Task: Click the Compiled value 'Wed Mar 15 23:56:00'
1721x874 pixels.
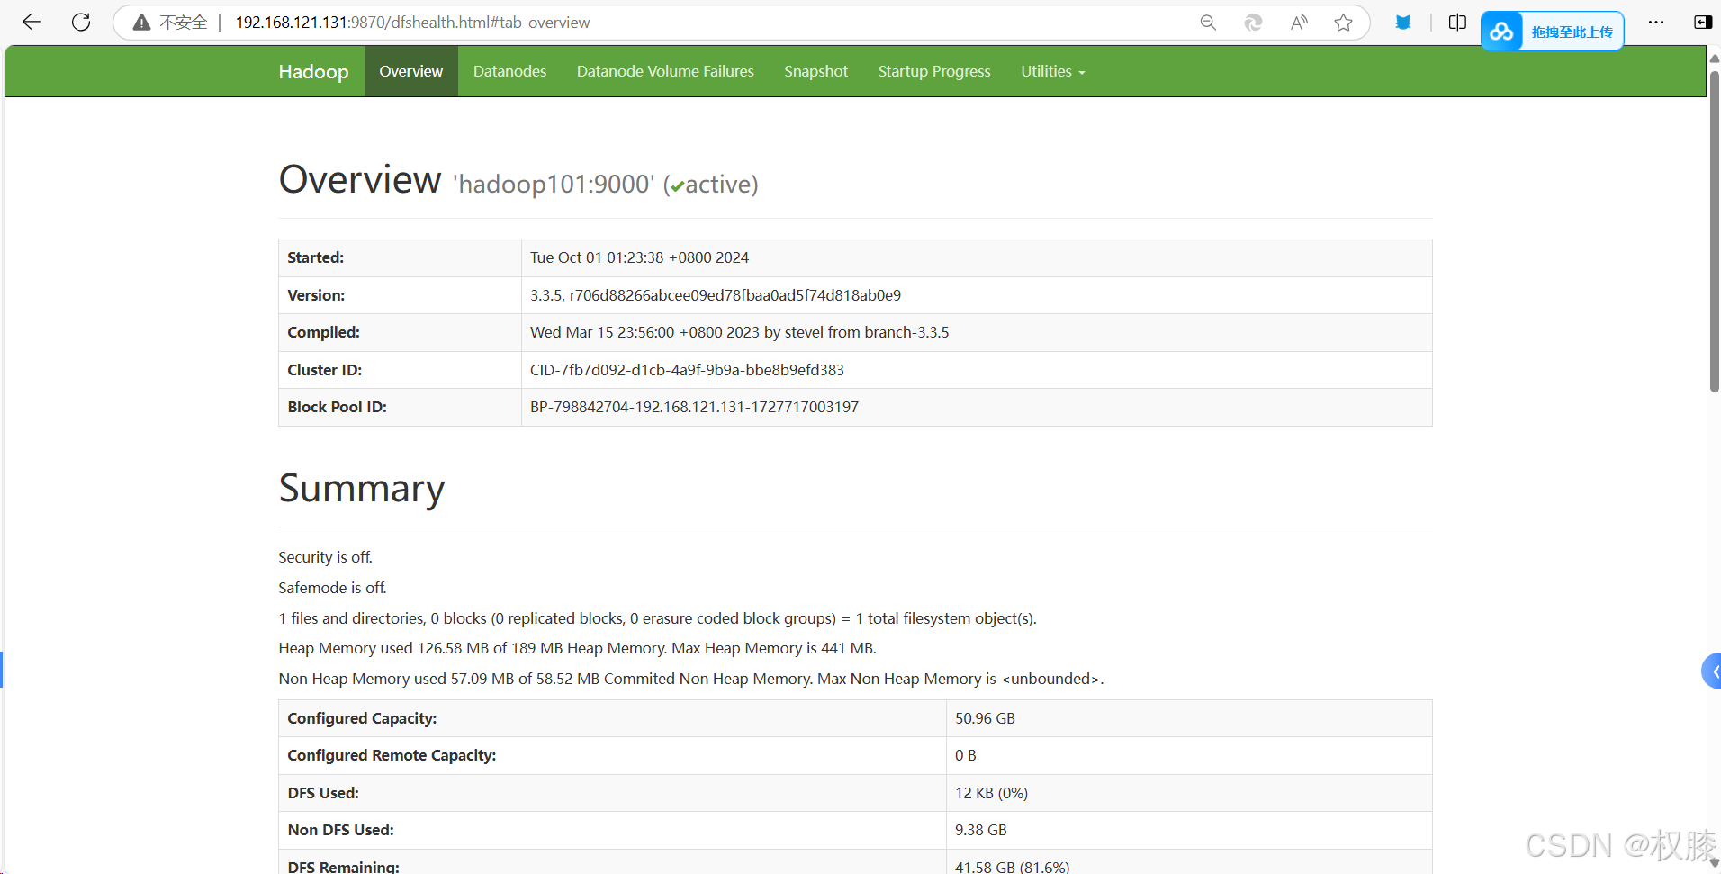Action: (x=739, y=332)
